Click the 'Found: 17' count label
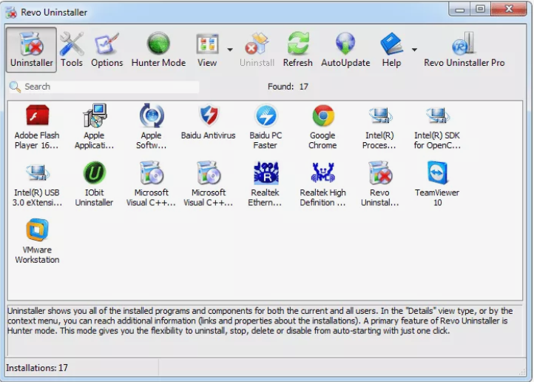The image size is (534, 382). point(288,87)
